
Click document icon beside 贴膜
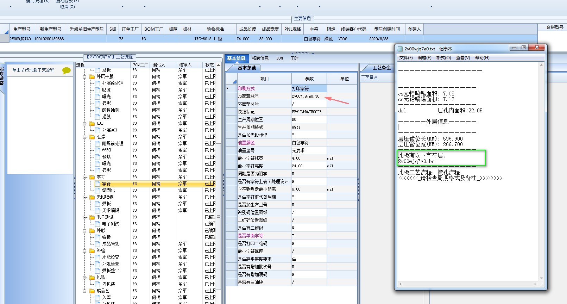[x=97, y=90]
